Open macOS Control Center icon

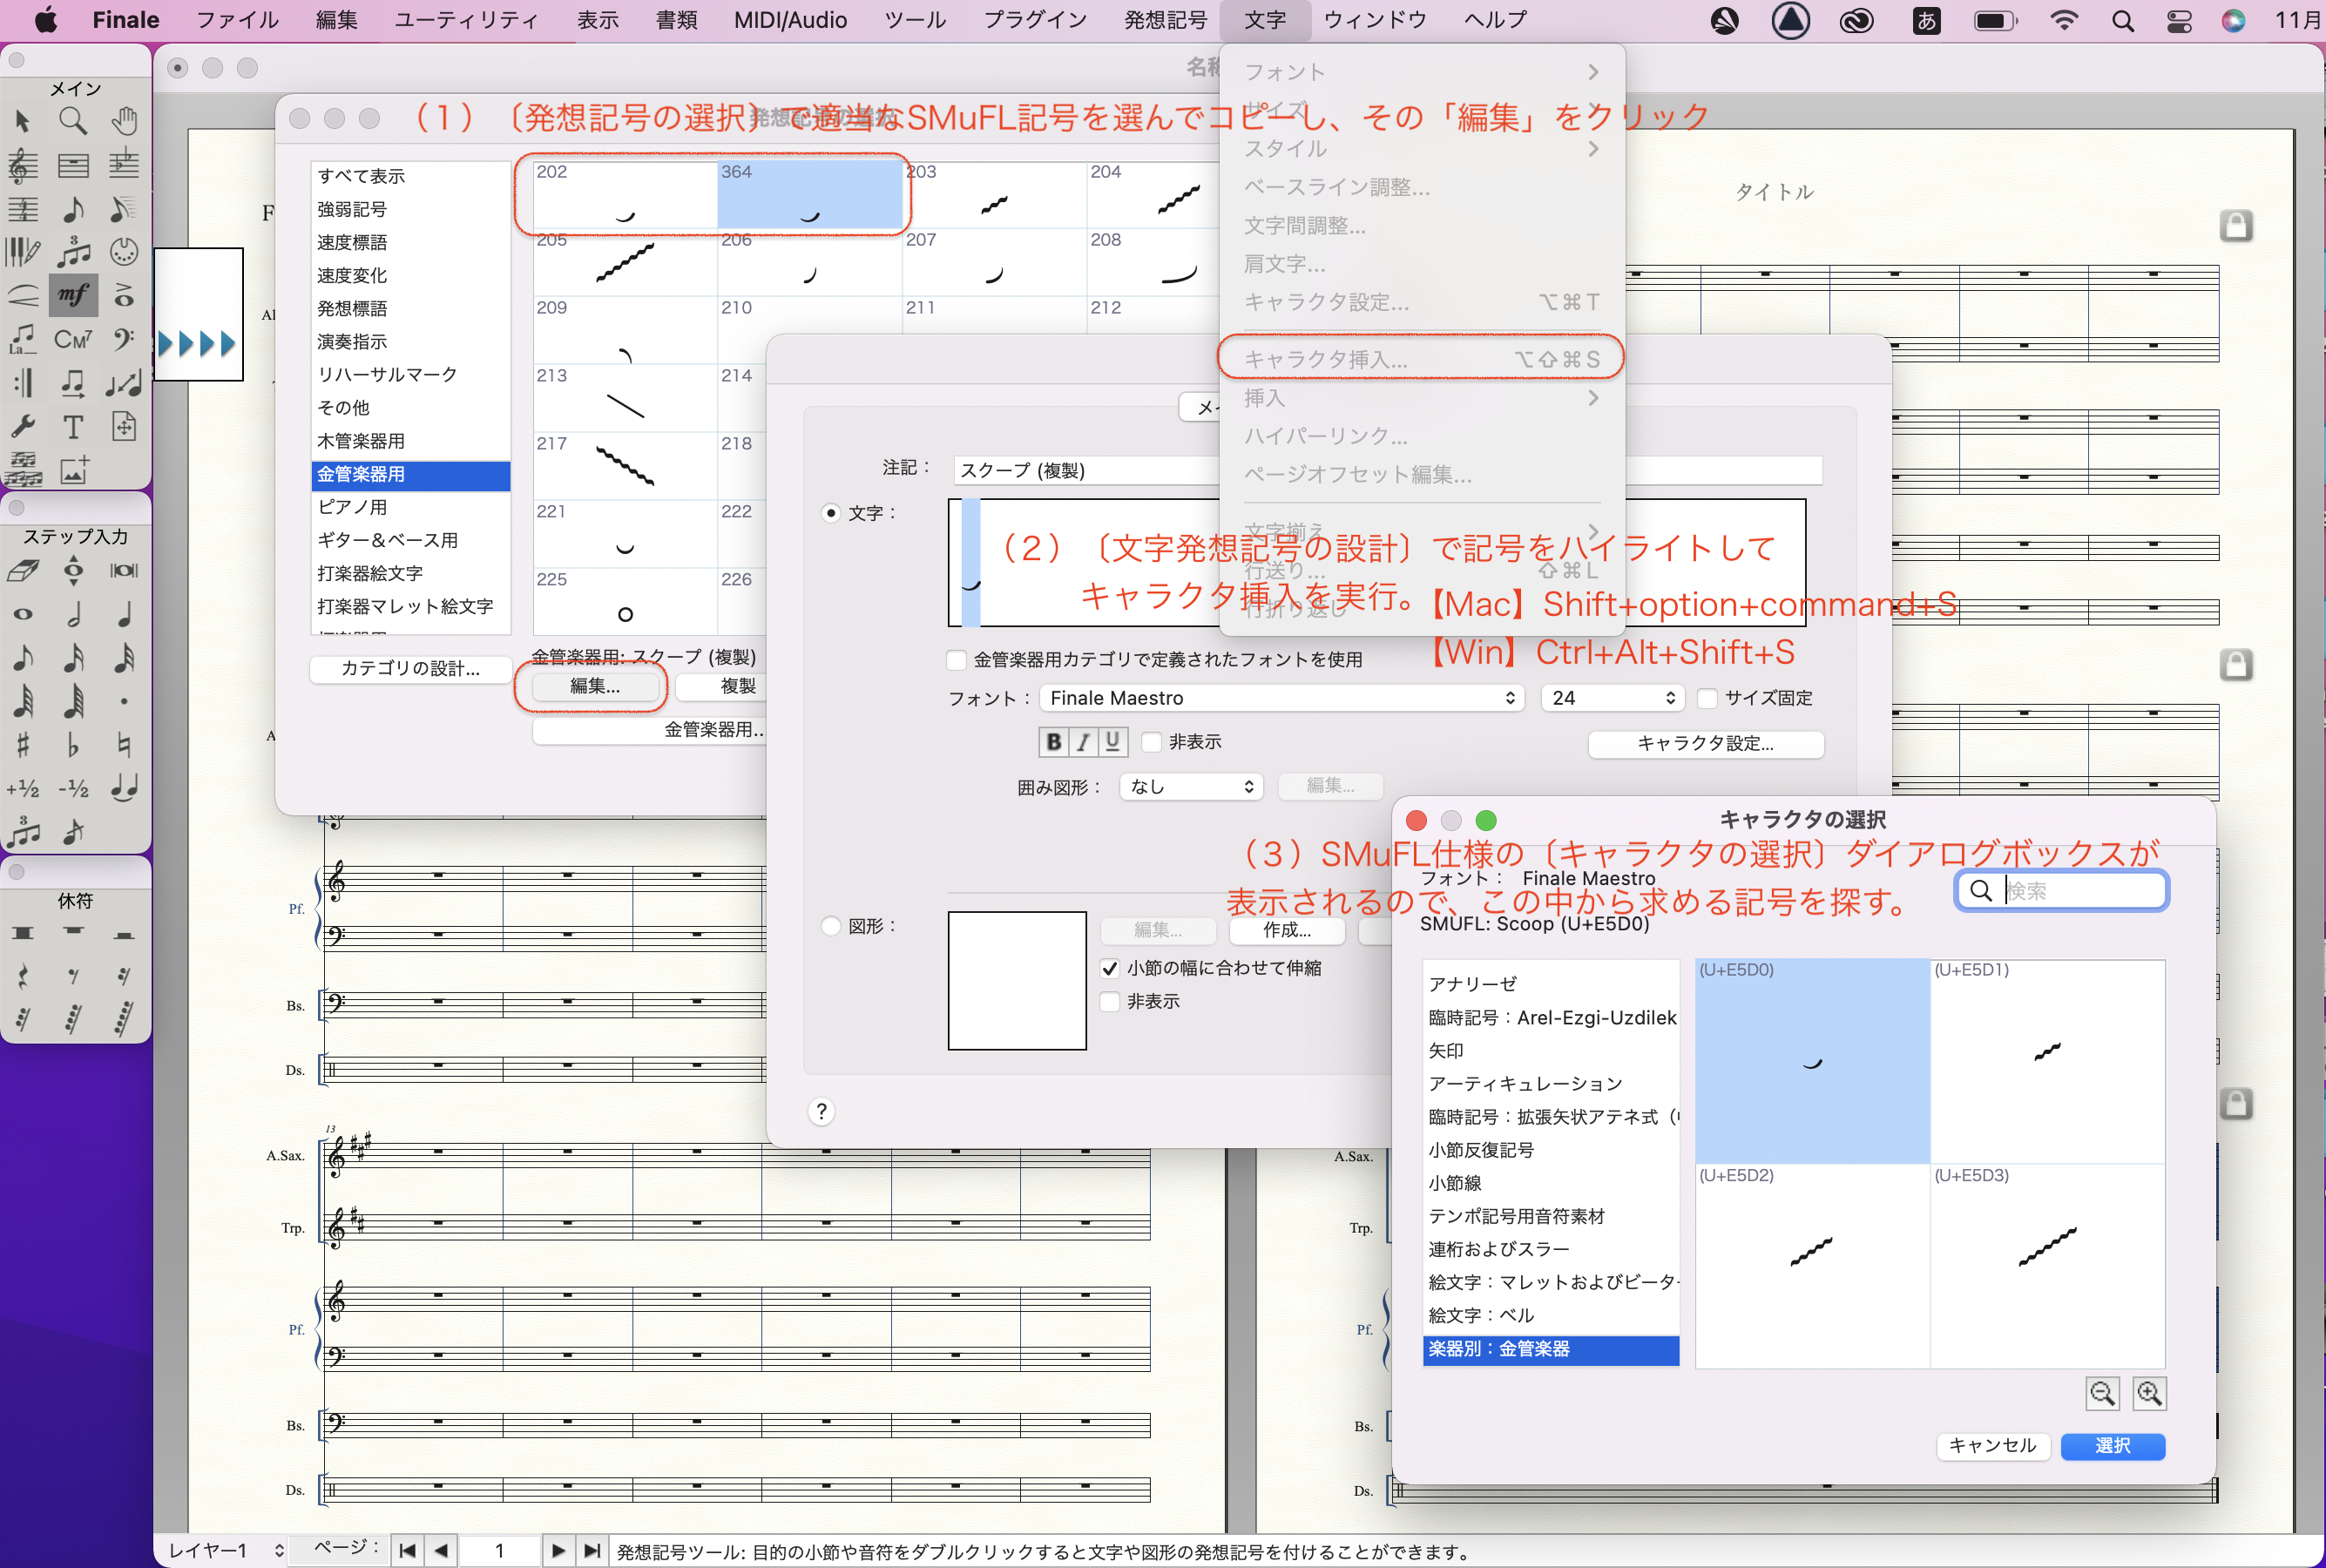2178,21
